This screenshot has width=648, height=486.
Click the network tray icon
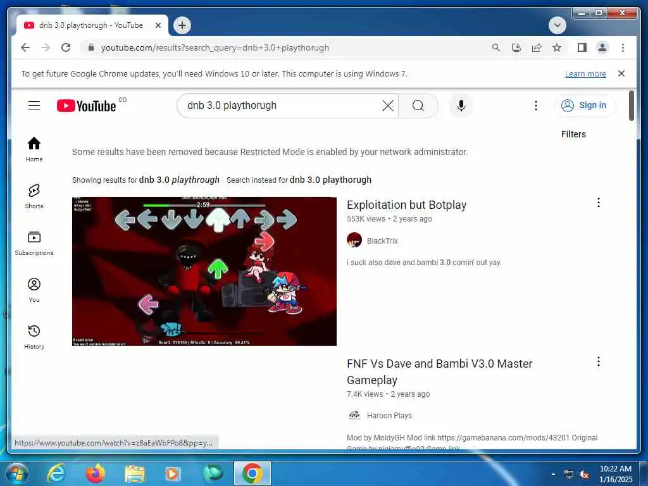[569, 475]
